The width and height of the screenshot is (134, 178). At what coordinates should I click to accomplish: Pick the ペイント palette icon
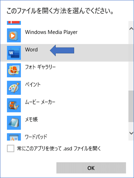14,88
